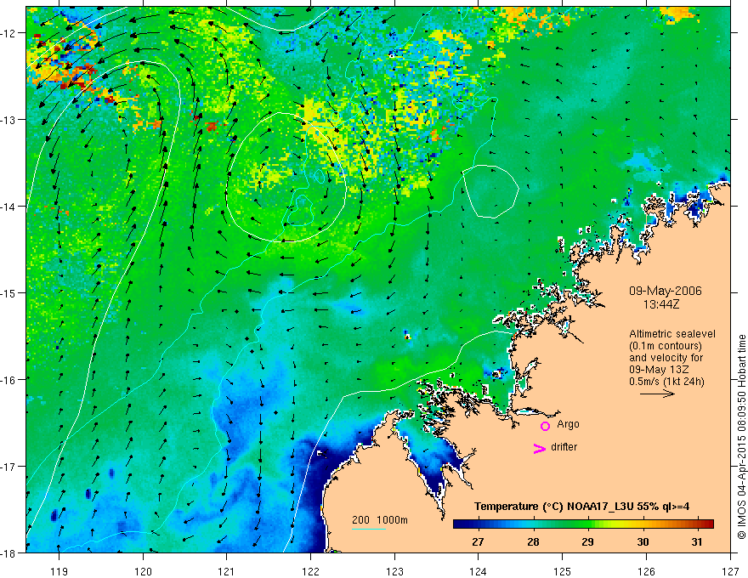Click the date text 09-May-2006
This screenshot has height=578, width=748.
(x=665, y=291)
